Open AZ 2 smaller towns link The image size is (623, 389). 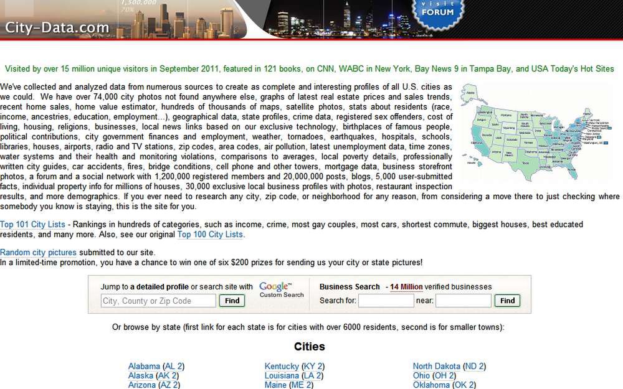point(168,385)
